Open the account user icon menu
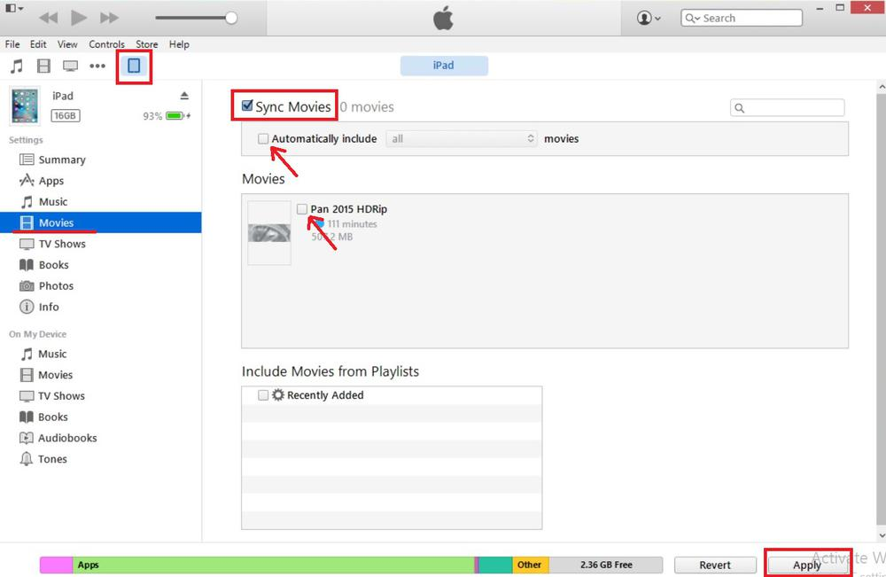This screenshot has height=577, width=886. [x=649, y=18]
